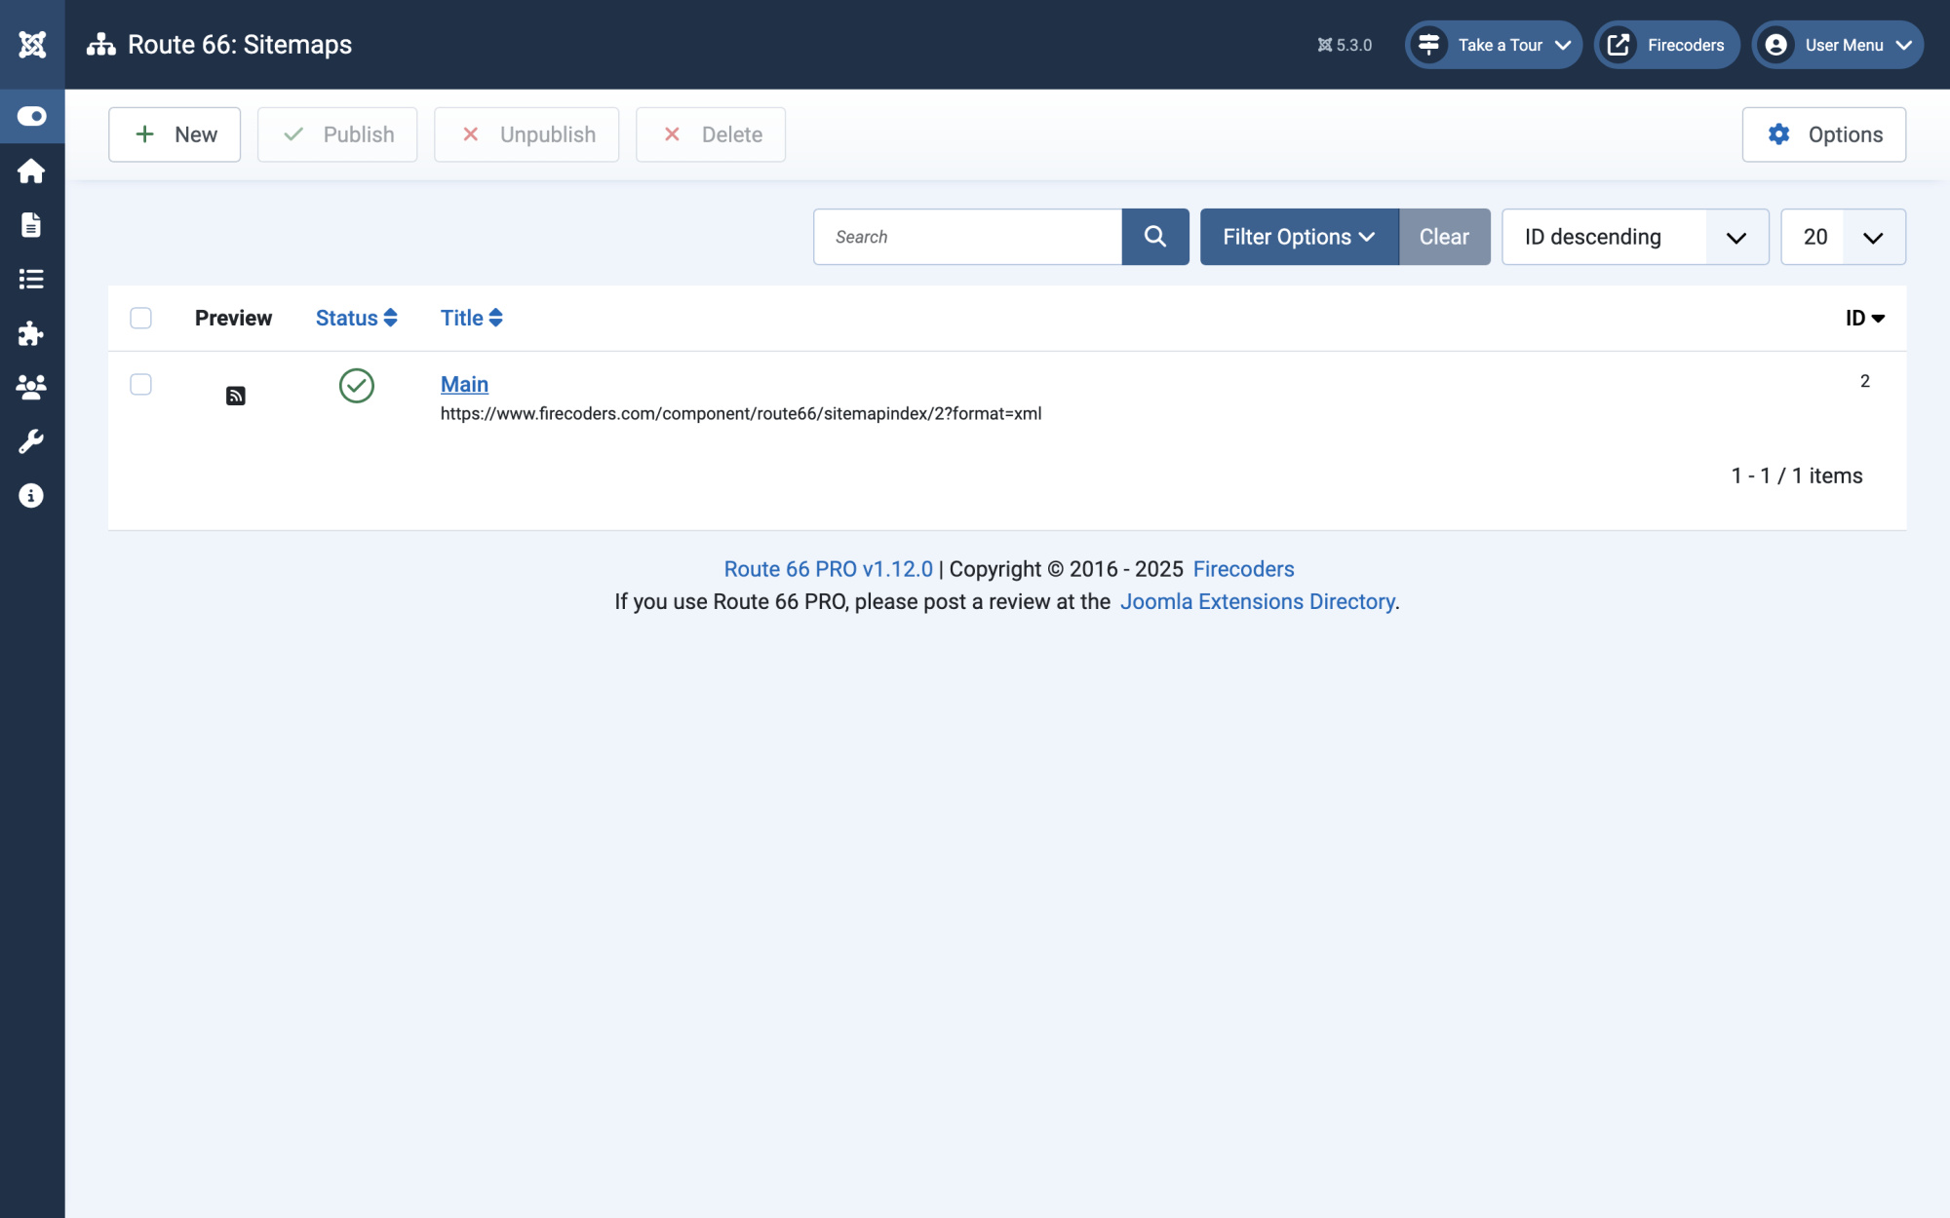Click the Joomla 5.3.0 version badge

(1345, 45)
